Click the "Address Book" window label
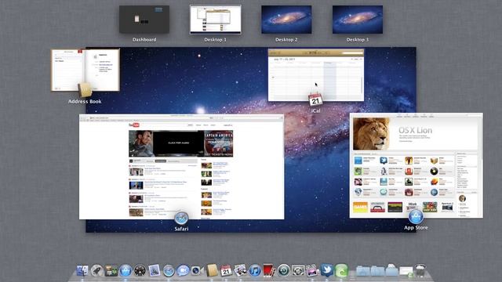This screenshot has height=282, width=502. (x=85, y=101)
